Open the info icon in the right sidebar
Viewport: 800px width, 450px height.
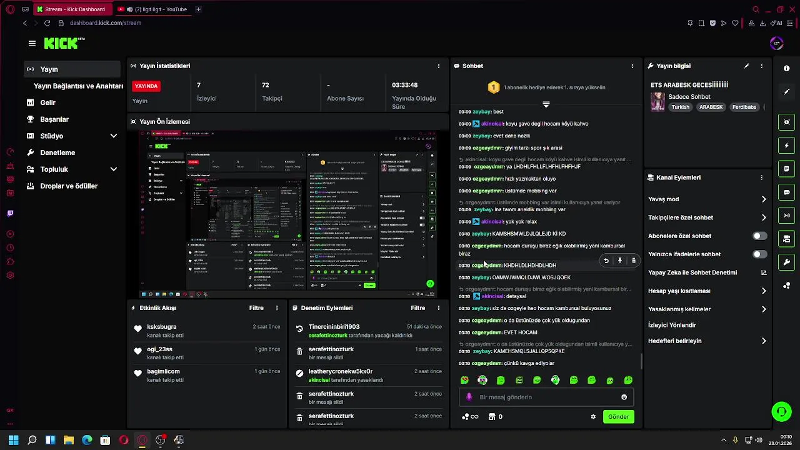(x=786, y=68)
